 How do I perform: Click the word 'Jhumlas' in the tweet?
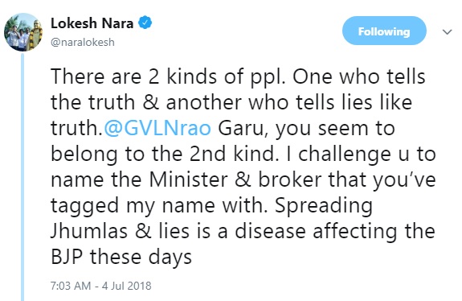89,231
